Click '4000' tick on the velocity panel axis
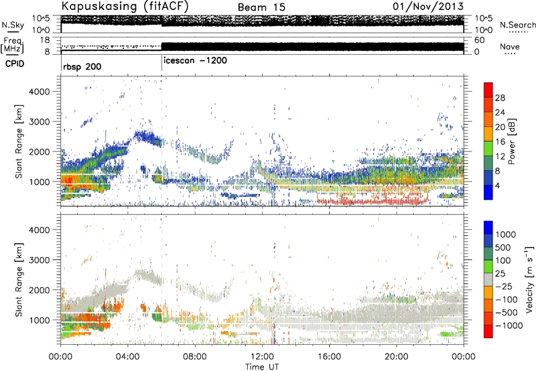Viewport: 536px width, 371px height. [x=39, y=230]
